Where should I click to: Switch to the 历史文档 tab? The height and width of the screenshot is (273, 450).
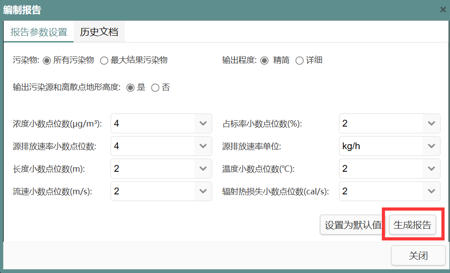click(99, 32)
